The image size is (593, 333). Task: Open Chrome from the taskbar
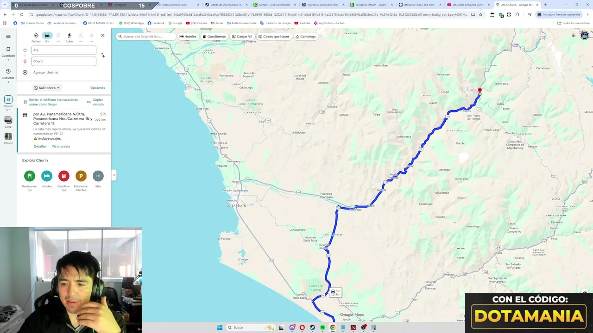click(x=333, y=327)
